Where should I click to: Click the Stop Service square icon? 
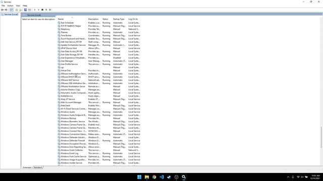coord(42,10)
